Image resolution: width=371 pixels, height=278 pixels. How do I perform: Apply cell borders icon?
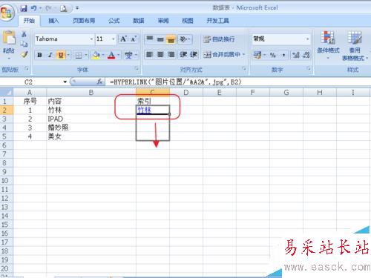[79, 55]
